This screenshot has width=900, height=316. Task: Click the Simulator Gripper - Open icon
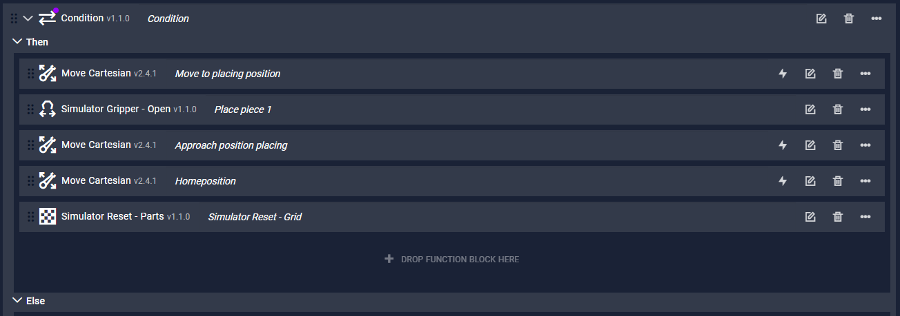point(48,109)
